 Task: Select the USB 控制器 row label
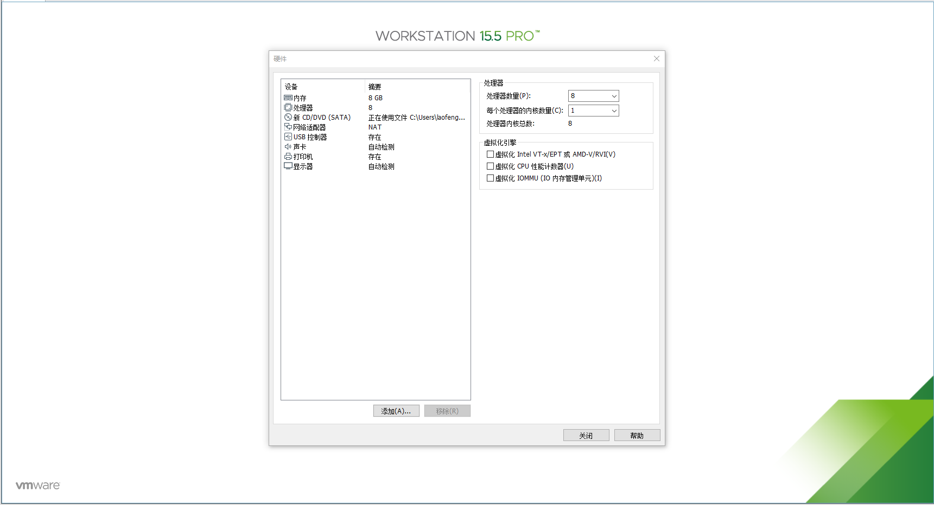tap(310, 137)
